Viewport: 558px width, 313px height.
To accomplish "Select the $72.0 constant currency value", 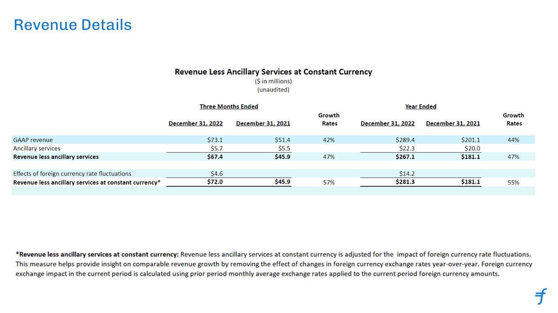I will [x=214, y=182].
